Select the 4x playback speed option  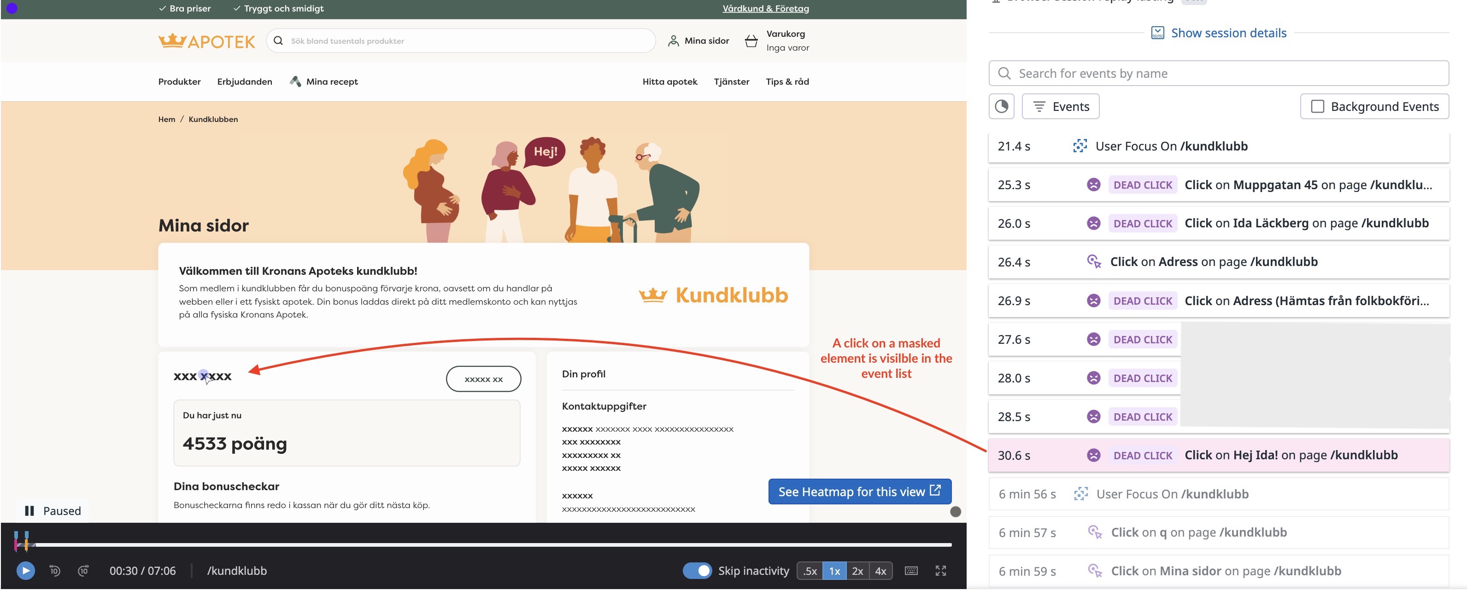[x=880, y=571]
